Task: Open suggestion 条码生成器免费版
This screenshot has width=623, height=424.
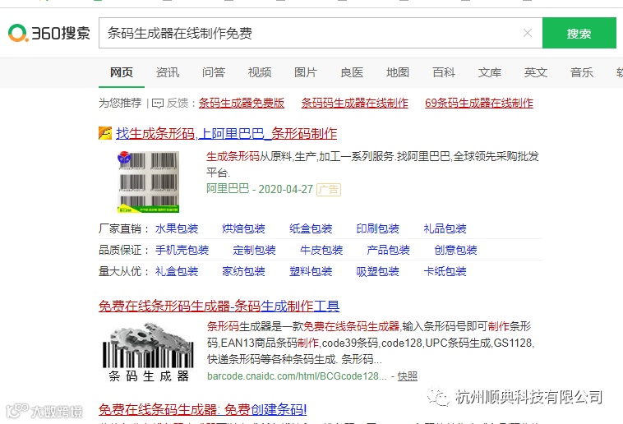Action: [241, 103]
